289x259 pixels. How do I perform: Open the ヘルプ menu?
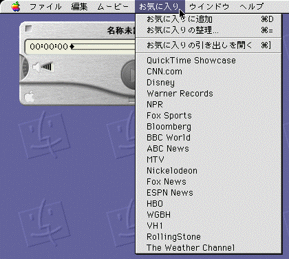click(251, 6)
